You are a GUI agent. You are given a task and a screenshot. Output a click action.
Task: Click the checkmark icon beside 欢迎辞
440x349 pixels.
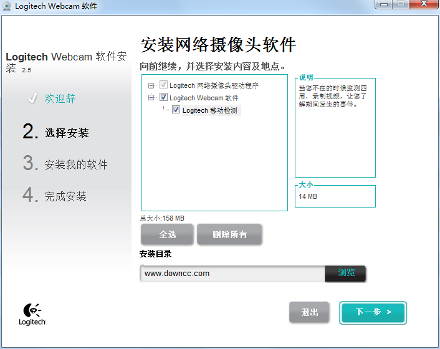(x=32, y=98)
